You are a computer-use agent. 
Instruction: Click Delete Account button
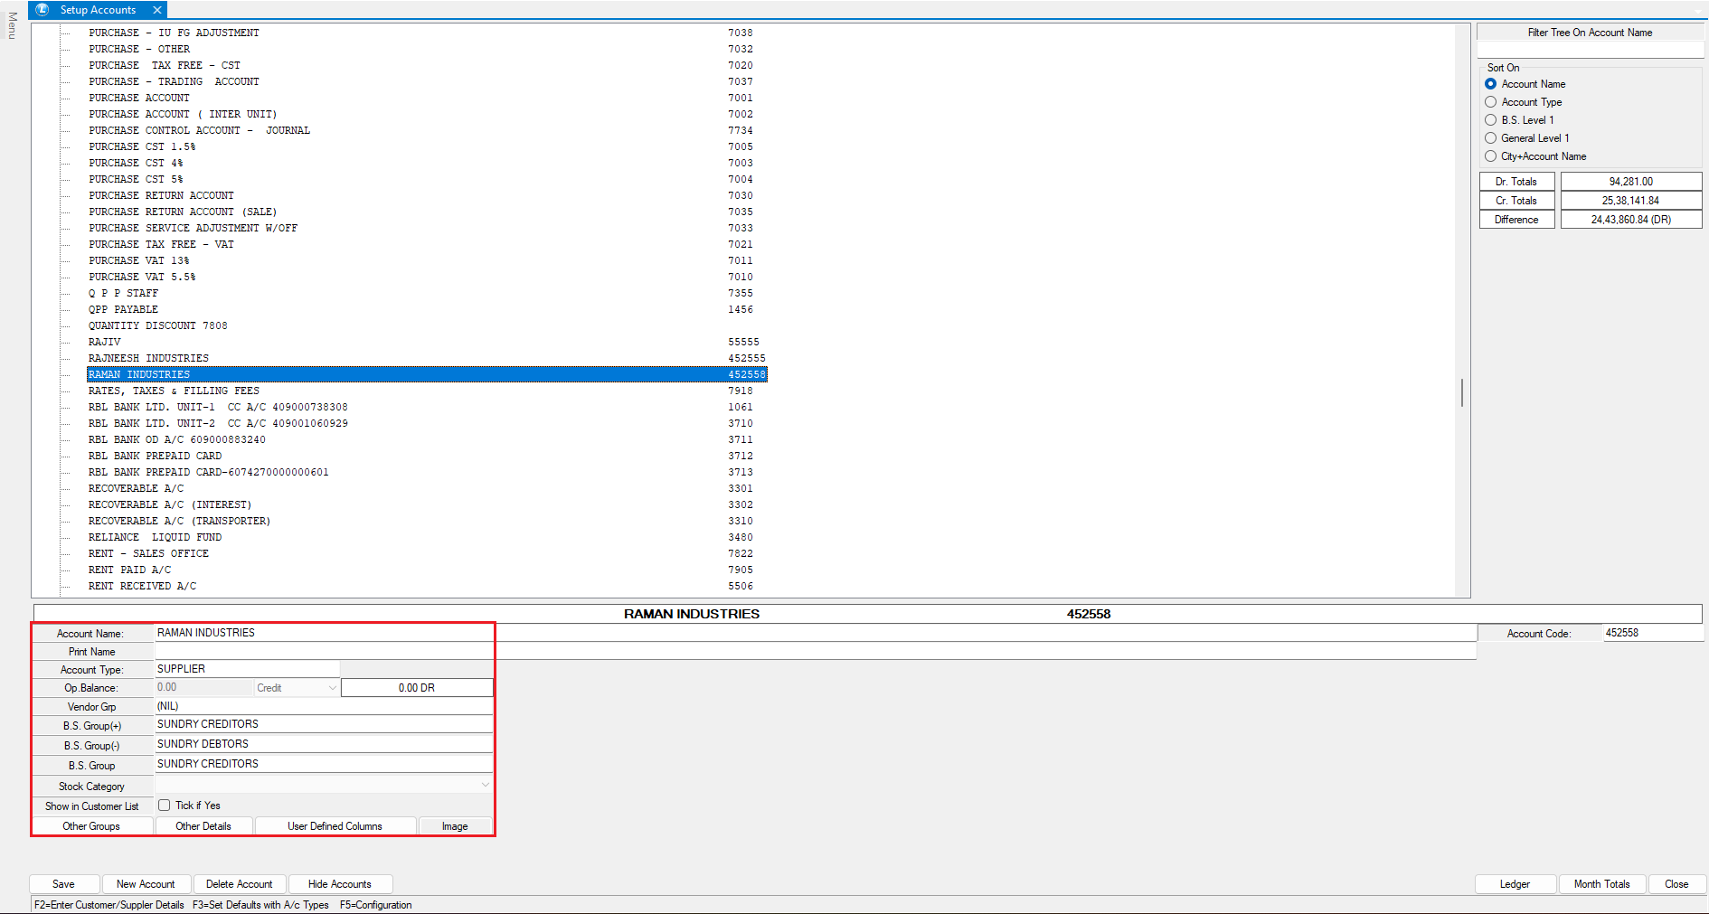(239, 884)
